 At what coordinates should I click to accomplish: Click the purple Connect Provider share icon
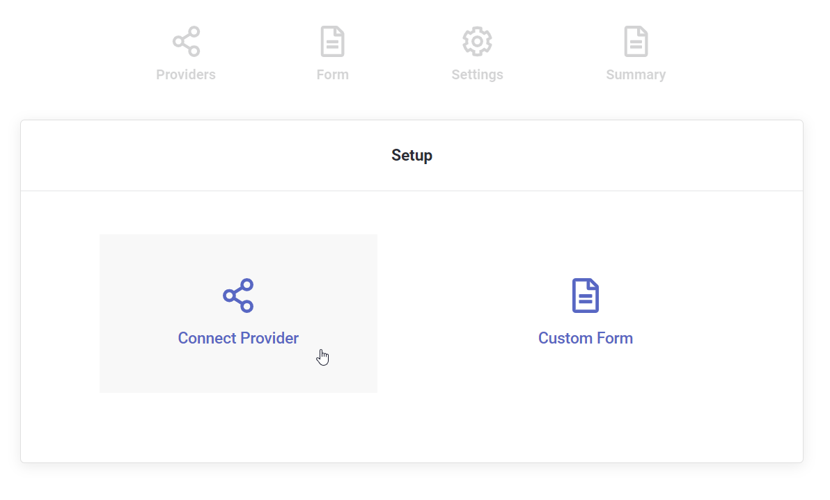point(238,296)
